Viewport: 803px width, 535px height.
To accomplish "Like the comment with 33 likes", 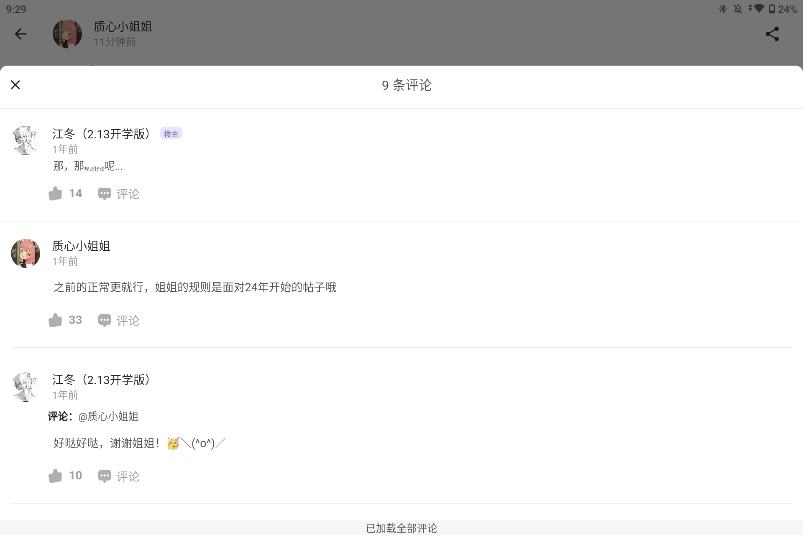I will 55,320.
